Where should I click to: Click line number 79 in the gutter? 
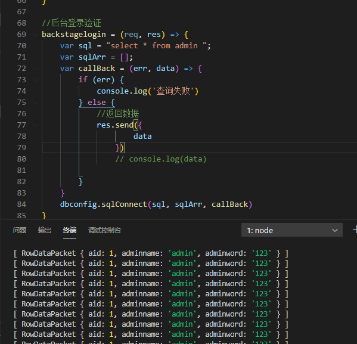(21, 148)
